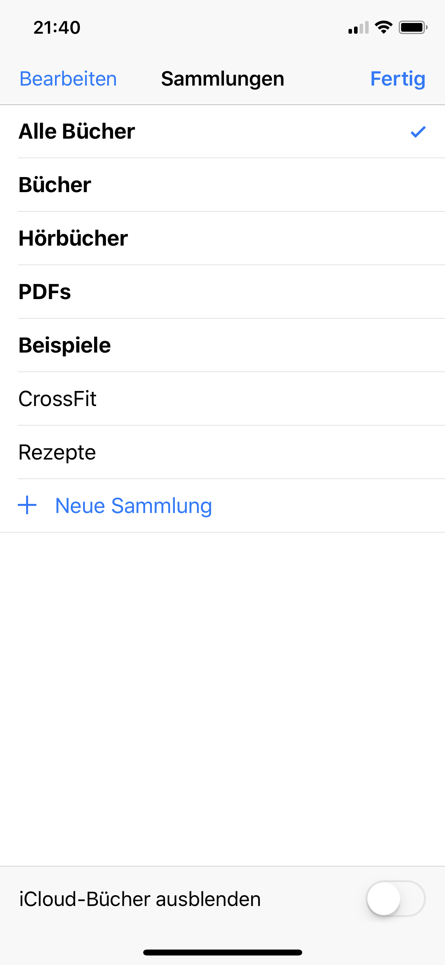Tap the Wi-Fi status icon
Screen dimensions: 445x965
click(383, 27)
